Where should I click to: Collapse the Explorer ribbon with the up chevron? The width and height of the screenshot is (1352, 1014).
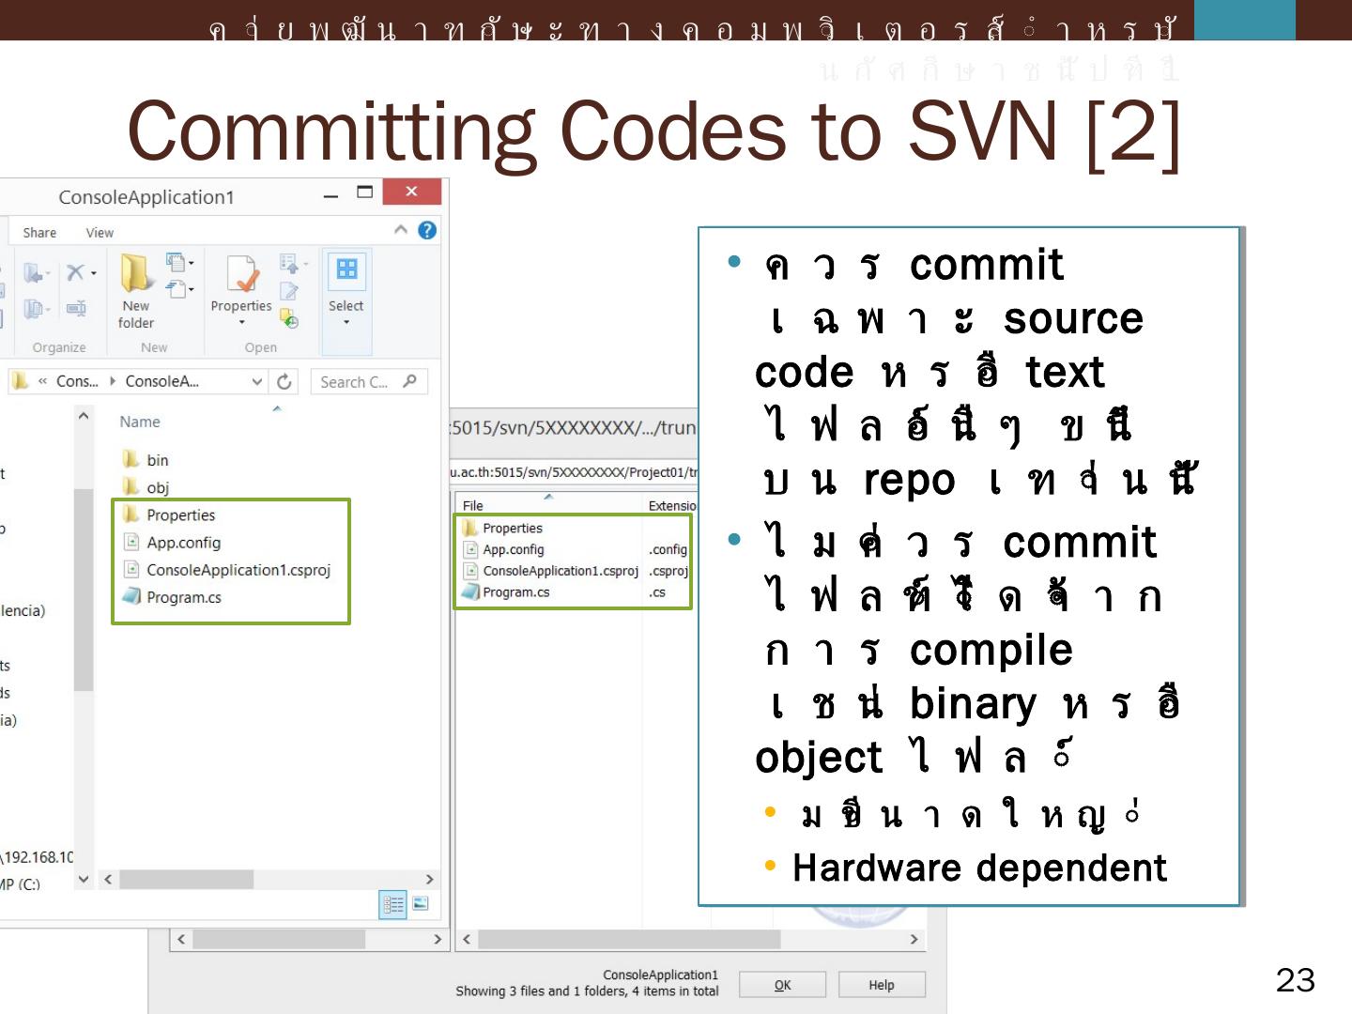[401, 230]
